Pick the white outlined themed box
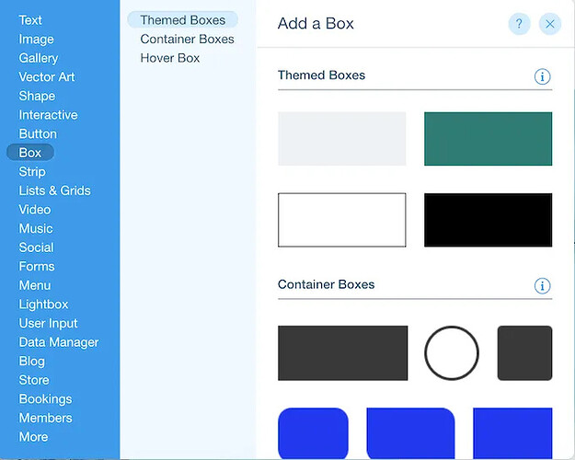This screenshot has width=575, height=460. [341, 220]
